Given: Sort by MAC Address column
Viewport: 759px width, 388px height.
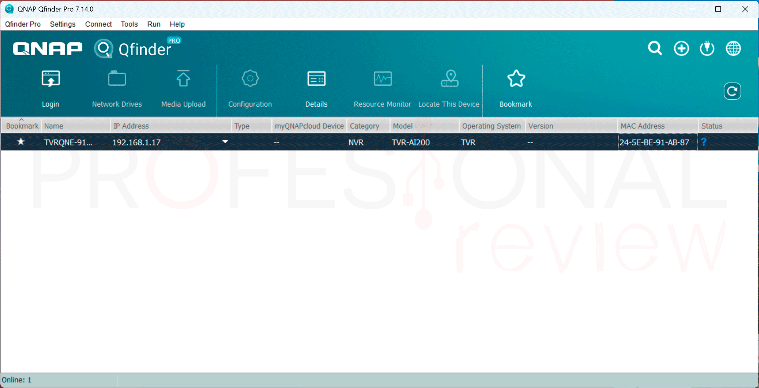Looking at the screenshot, I should [658, 126].
